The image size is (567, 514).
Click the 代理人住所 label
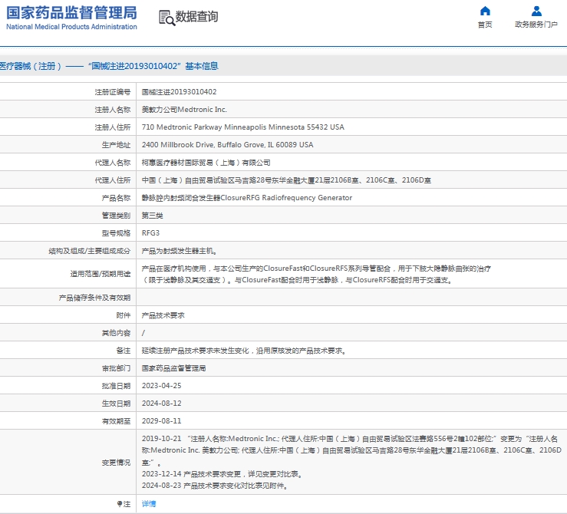tap(113, 180)
